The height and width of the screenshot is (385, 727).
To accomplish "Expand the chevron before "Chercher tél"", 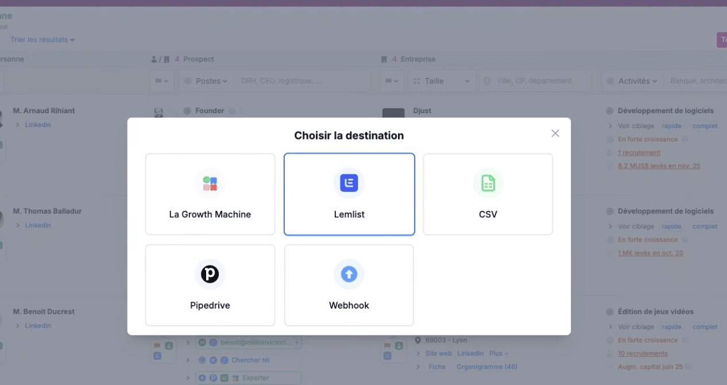I will pyautogui.click(x=188, y=360).
